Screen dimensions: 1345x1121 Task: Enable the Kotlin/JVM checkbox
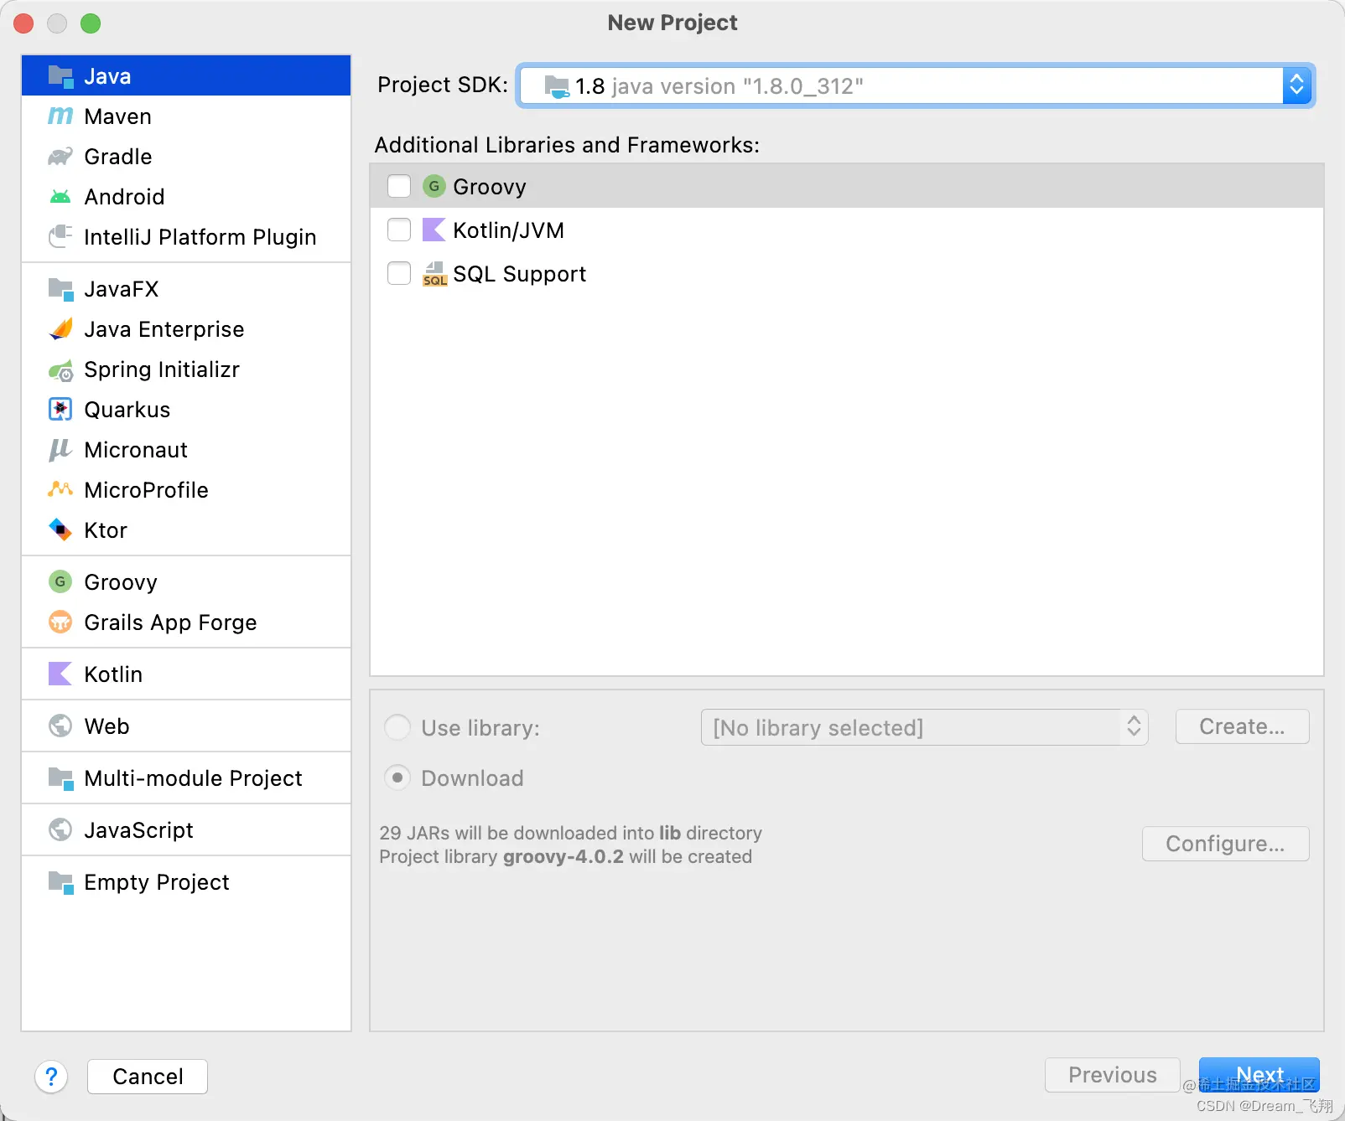[x=399, y=230]
